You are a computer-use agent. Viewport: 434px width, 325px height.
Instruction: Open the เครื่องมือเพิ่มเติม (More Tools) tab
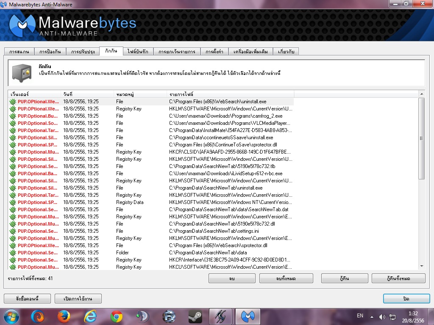(250, 51)
